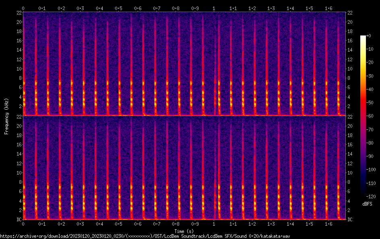Click the white top end of color bar

coord(363,37)
